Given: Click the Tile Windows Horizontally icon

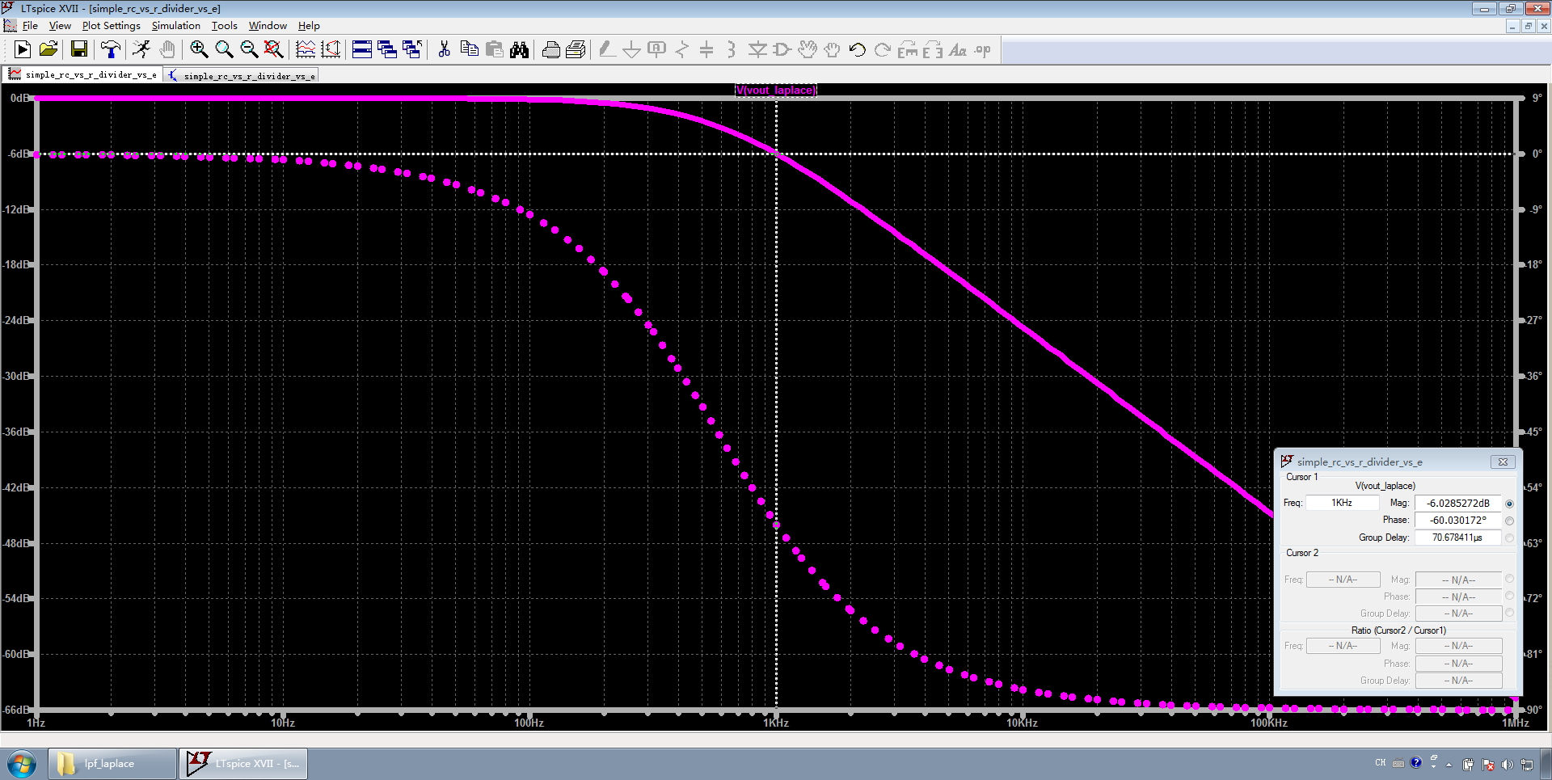Looking at the screenshot, I should tap(362, 50).
